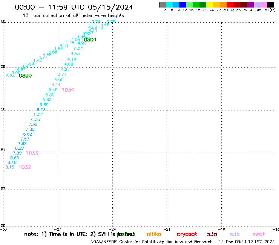Click the '-27' longitude axis label
This screenshot has width=279, height=245.
pyautogui.click(x=58, y=229)
